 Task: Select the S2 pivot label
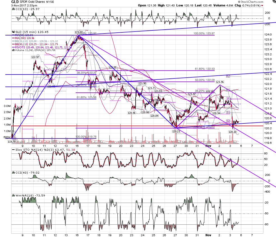[228, 121]
